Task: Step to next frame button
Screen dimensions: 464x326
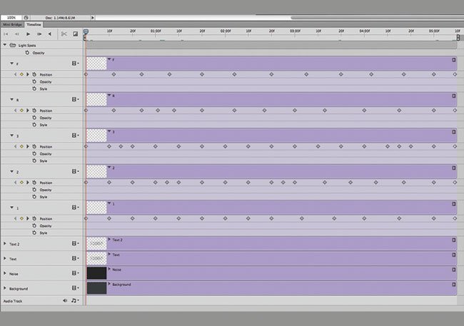Action: (39, 34)
